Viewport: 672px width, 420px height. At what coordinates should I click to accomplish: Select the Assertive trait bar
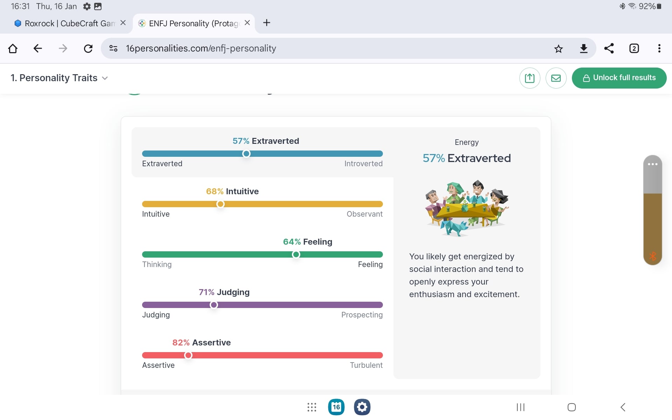click(262, 355)
